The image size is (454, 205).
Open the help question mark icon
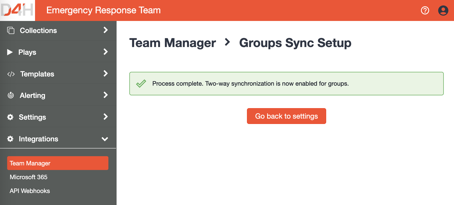(425, 10)
